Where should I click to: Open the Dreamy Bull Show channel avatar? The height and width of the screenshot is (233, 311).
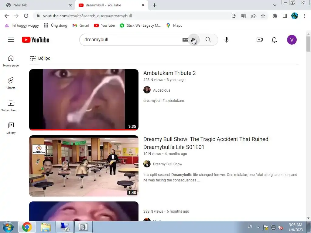[x=147, y=164]
